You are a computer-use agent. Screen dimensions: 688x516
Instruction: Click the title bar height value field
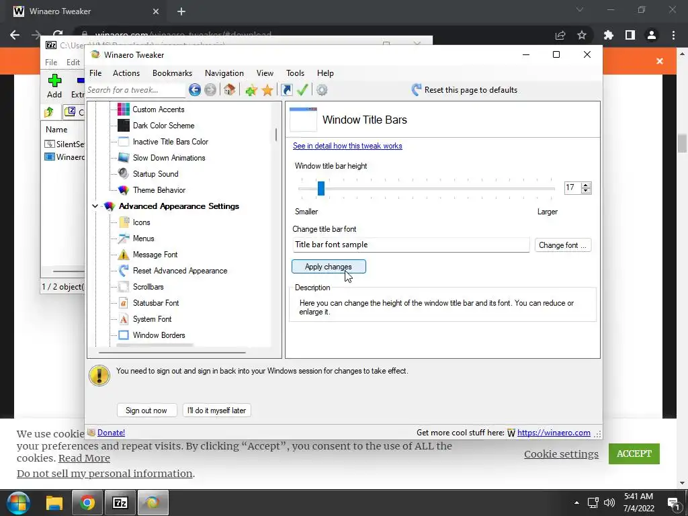572,188
